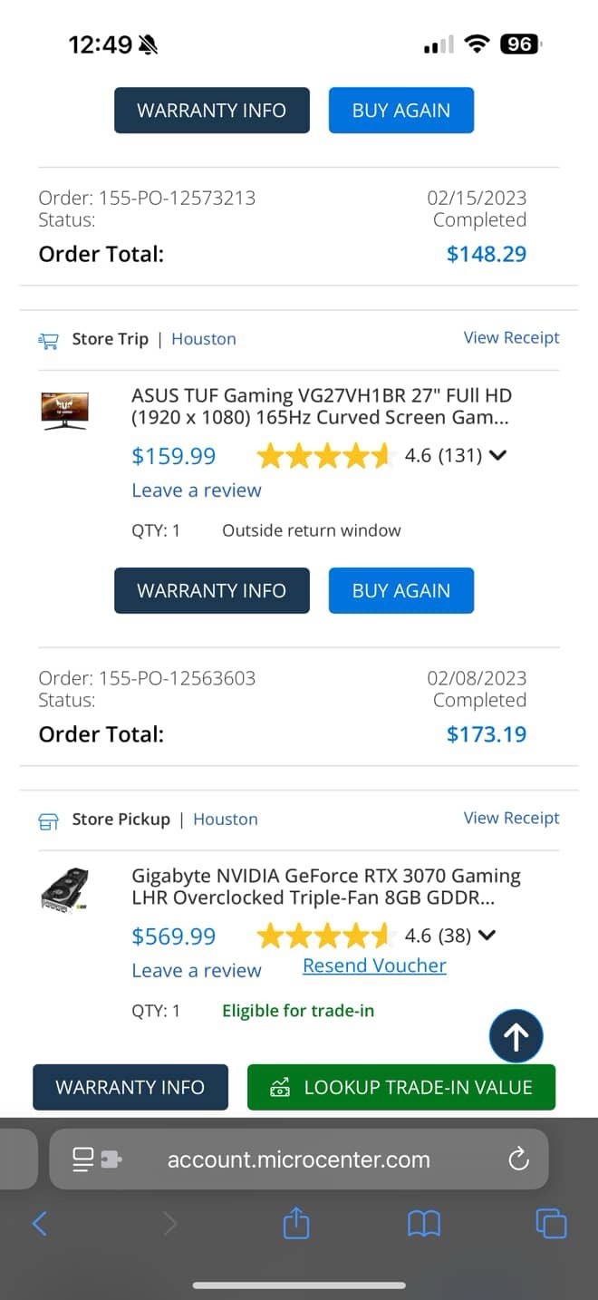Click View Receipt for the Store Pickup order
This screenshot has width=598, height=1300.
[511, 818]
